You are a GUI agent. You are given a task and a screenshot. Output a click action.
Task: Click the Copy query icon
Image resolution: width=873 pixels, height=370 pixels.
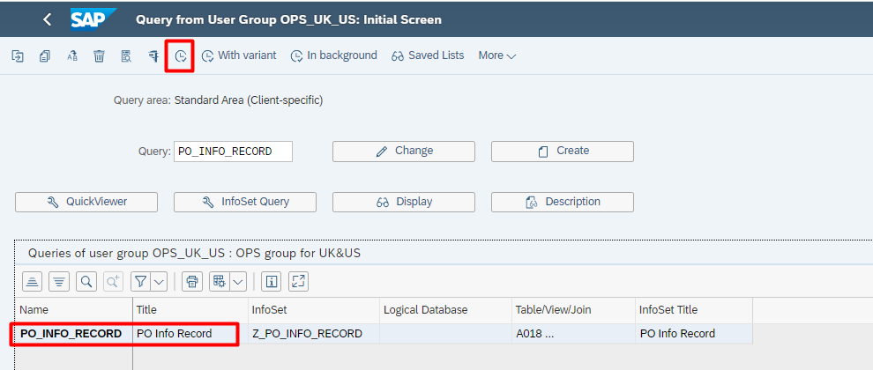pos(44,55)
